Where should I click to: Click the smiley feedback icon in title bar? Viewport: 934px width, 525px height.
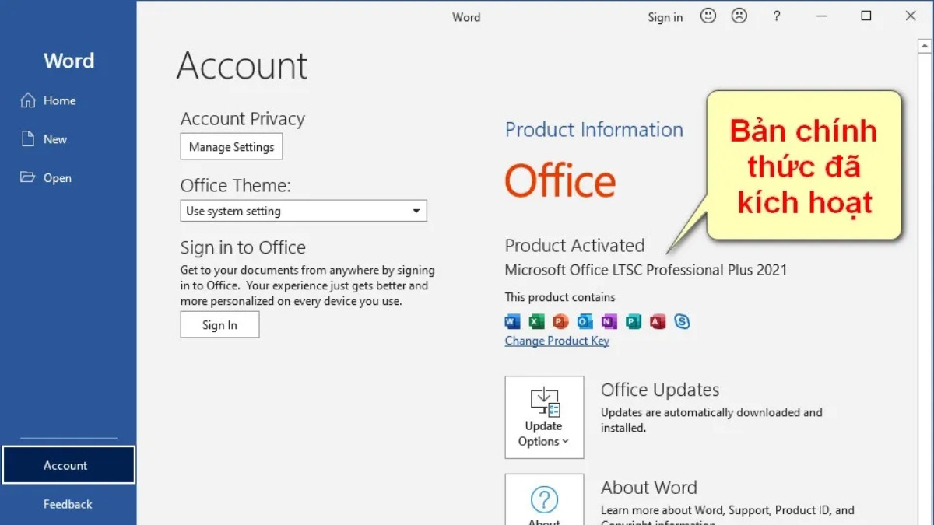click(708, 16)
